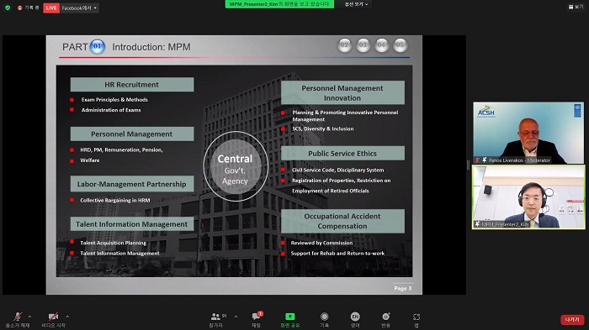Click 'Administration of Exams' bullet text
The width and height of the screenshot is (589, 330).
(x=111, y=110)
